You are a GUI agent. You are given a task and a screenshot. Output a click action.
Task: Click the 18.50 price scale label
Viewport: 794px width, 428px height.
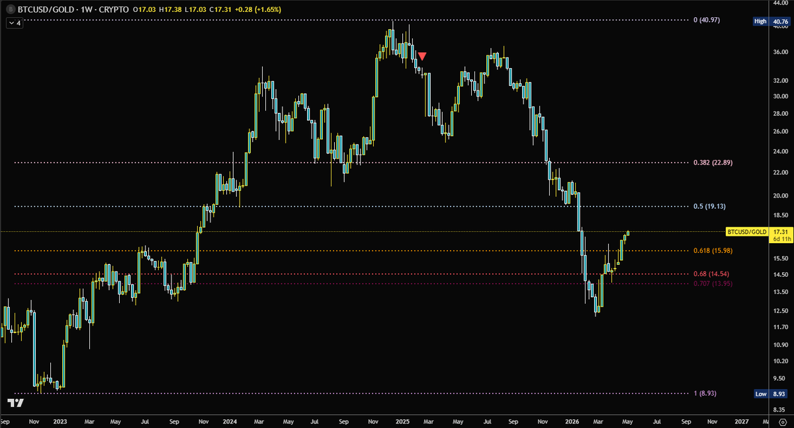pos(781,215)
